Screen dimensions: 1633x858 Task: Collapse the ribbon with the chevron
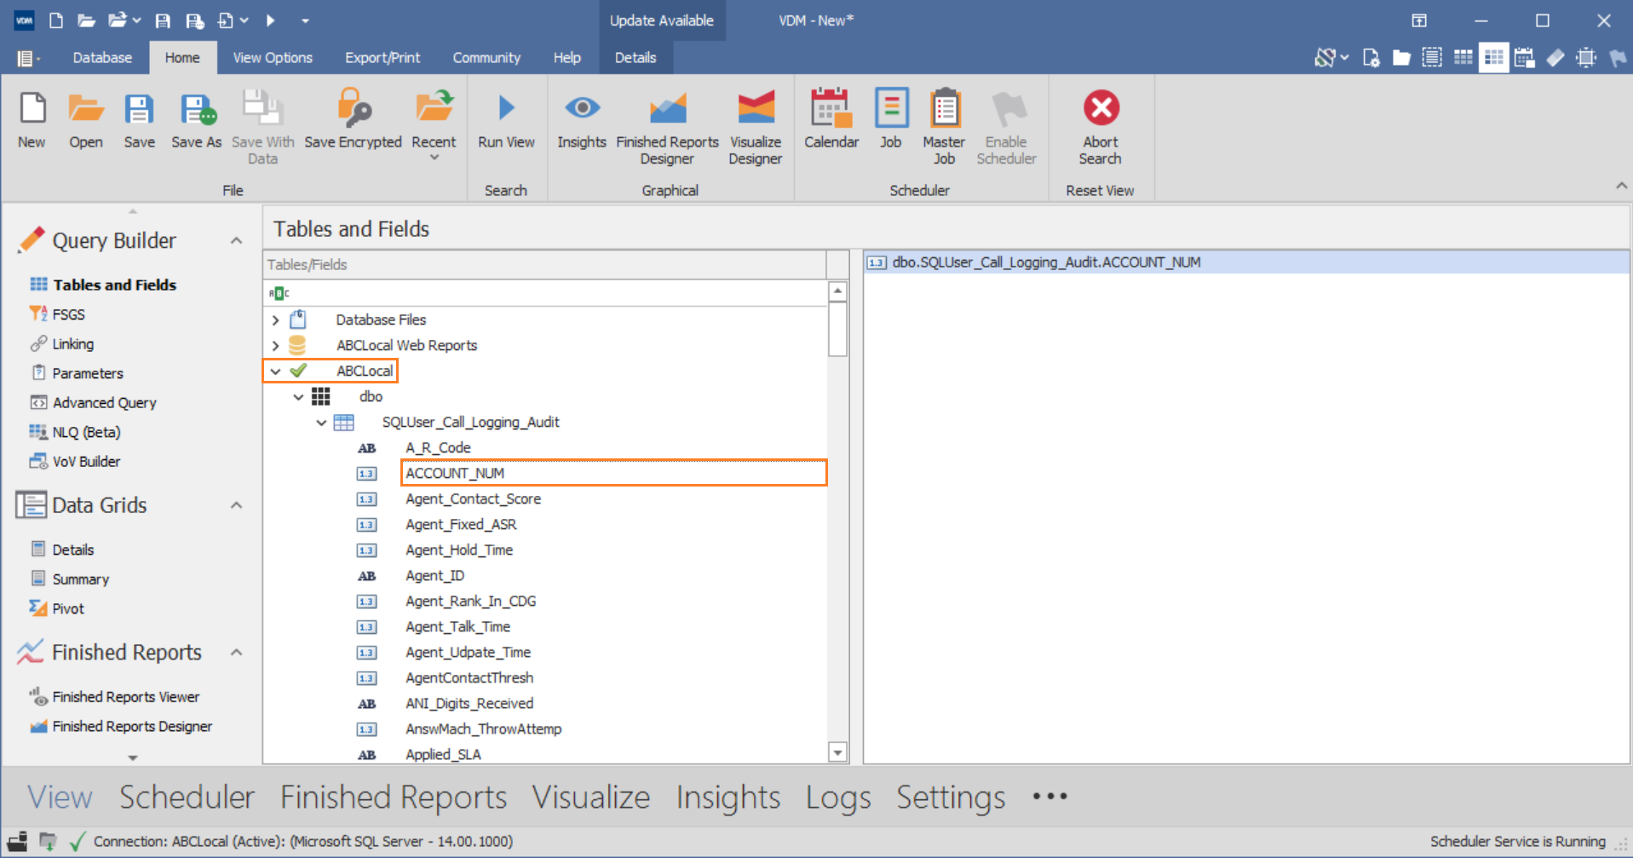click(1621, 186)
